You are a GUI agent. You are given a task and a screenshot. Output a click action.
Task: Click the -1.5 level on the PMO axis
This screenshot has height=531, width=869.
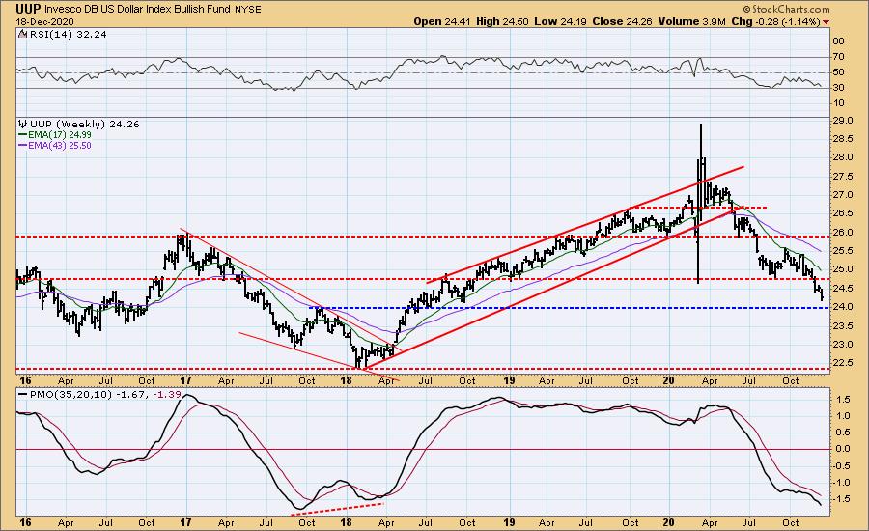pyautogui.click(x=843, y=499)
